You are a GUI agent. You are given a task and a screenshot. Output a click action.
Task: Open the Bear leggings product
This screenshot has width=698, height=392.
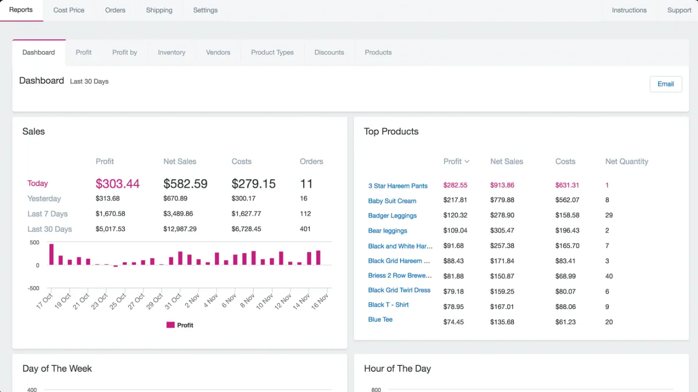click(x=387, y=231)
